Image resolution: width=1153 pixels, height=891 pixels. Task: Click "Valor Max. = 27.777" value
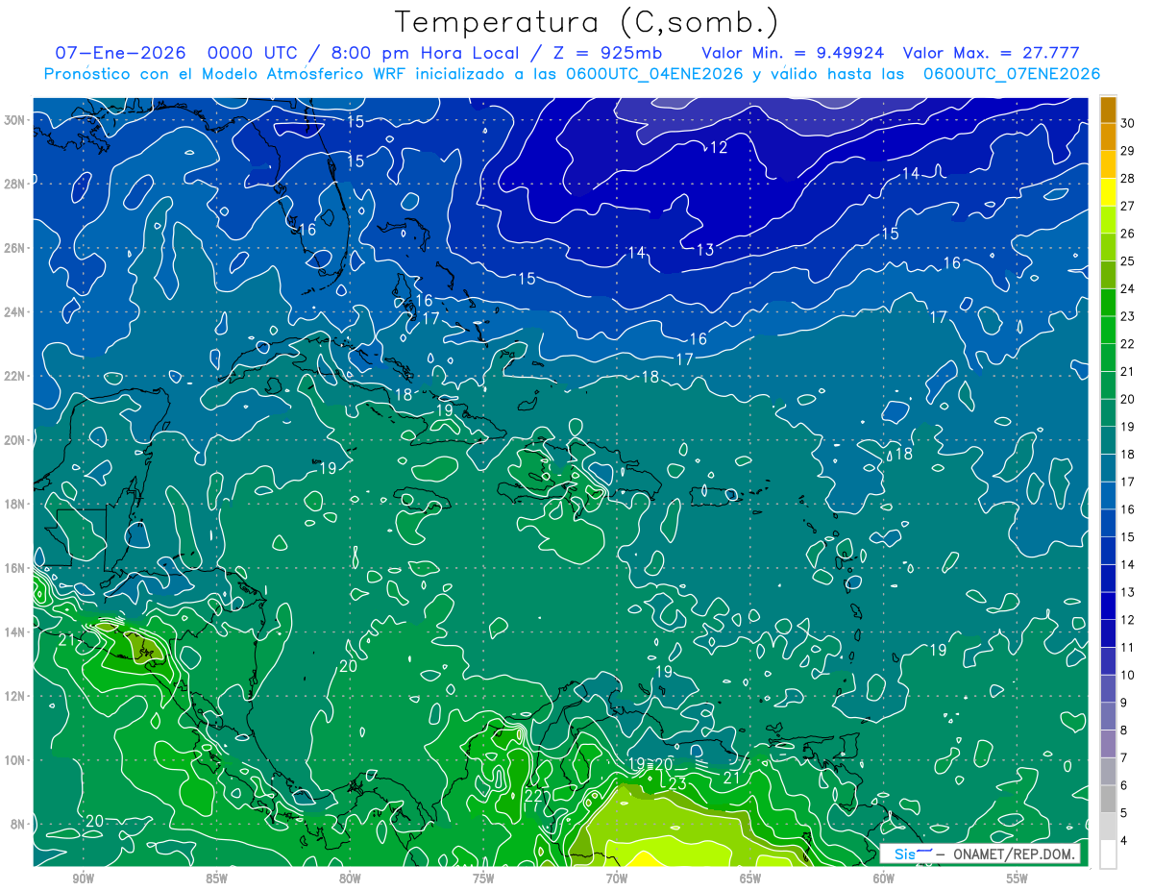point(991,53)
